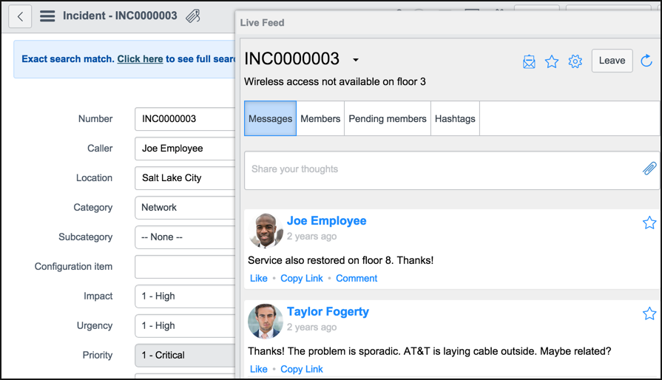The image size is (662, 380).
Task: Leave the INC0000003 feed group
Action: pyautogui.click(x=612, y=61)
